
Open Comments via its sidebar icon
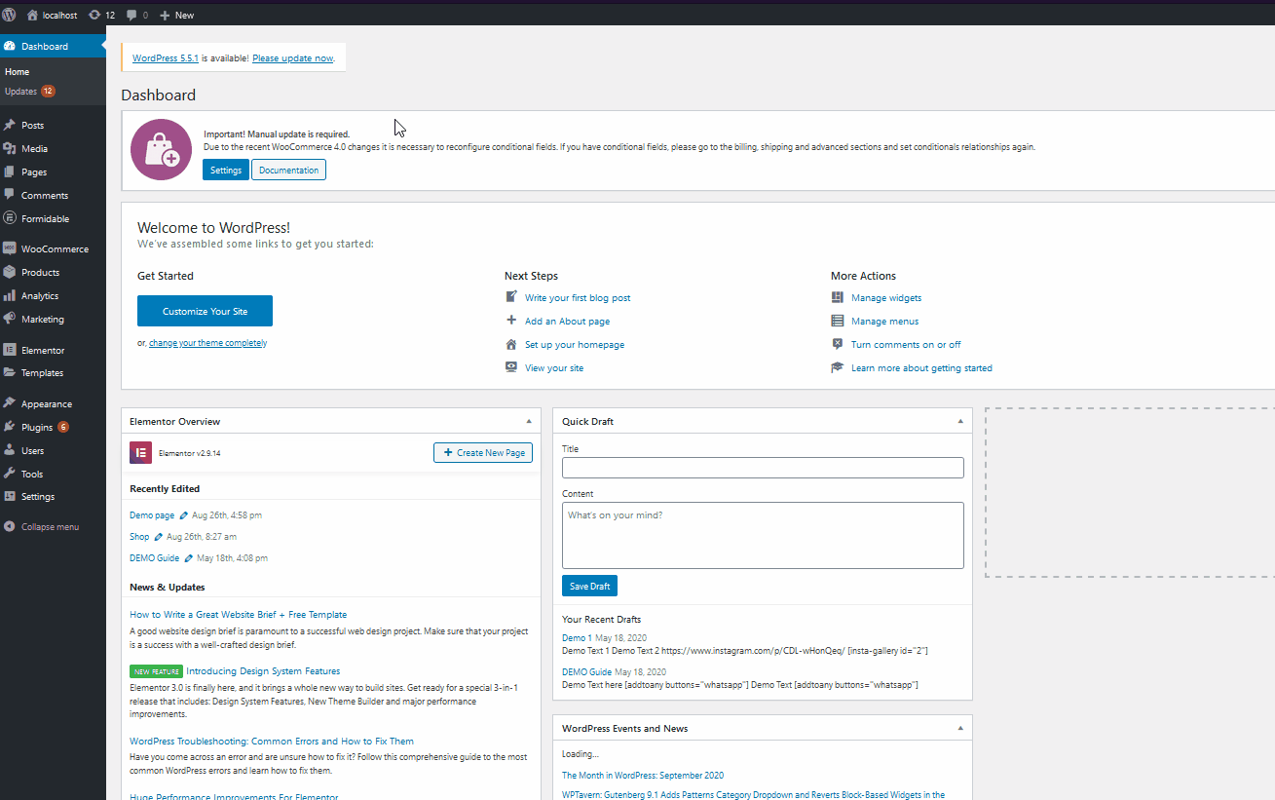pyautogui.click(x=10, y=195)
